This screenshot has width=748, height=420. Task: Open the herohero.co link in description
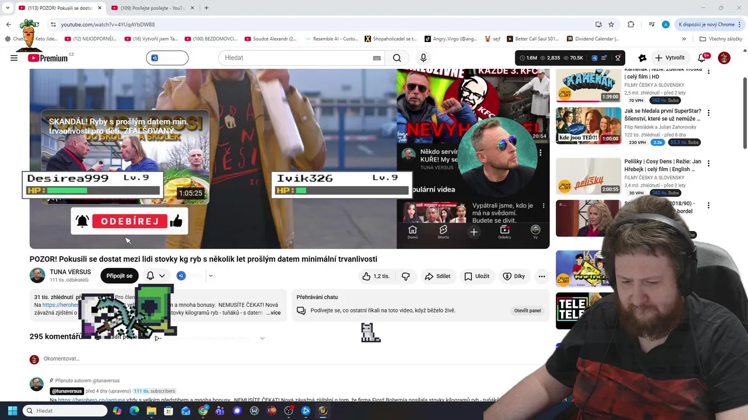click(x=60, y=305)
